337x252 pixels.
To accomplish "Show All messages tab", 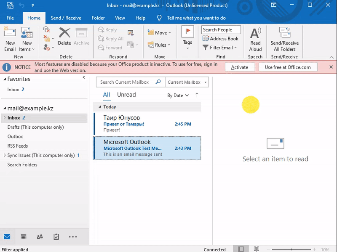I will pos(107,95).
